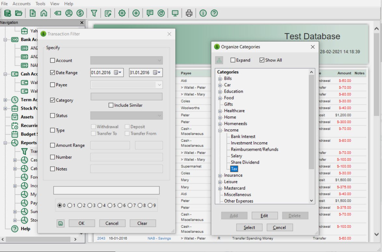Image resolution: width=382 pixels, height=252 pixels.
Task: Uncheck the Show All checkbox
Action: click(262, 60)
